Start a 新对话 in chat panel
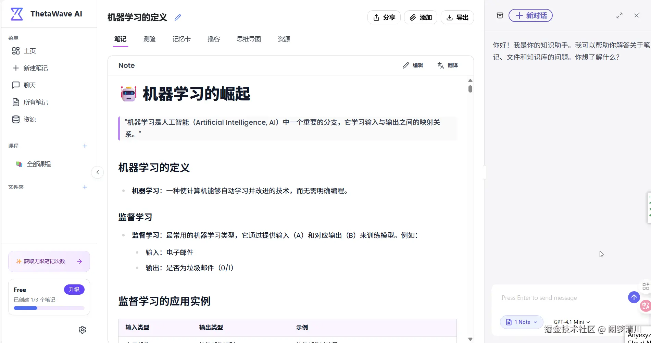 530,15
